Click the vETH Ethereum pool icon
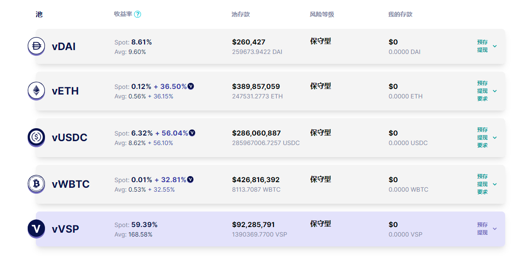This screenshot has width=522, height=259. [x=36, y=91]
